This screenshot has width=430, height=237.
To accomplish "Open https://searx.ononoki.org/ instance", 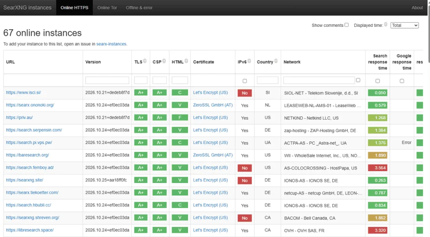I will (x=30, y=105).
